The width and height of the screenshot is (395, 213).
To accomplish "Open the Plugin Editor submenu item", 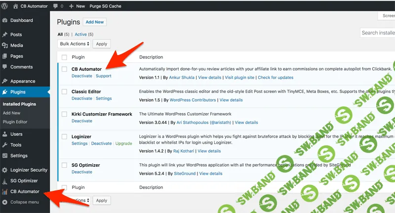I will (x=15, y=122).
